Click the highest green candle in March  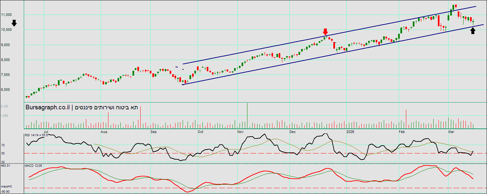point(454,8)
